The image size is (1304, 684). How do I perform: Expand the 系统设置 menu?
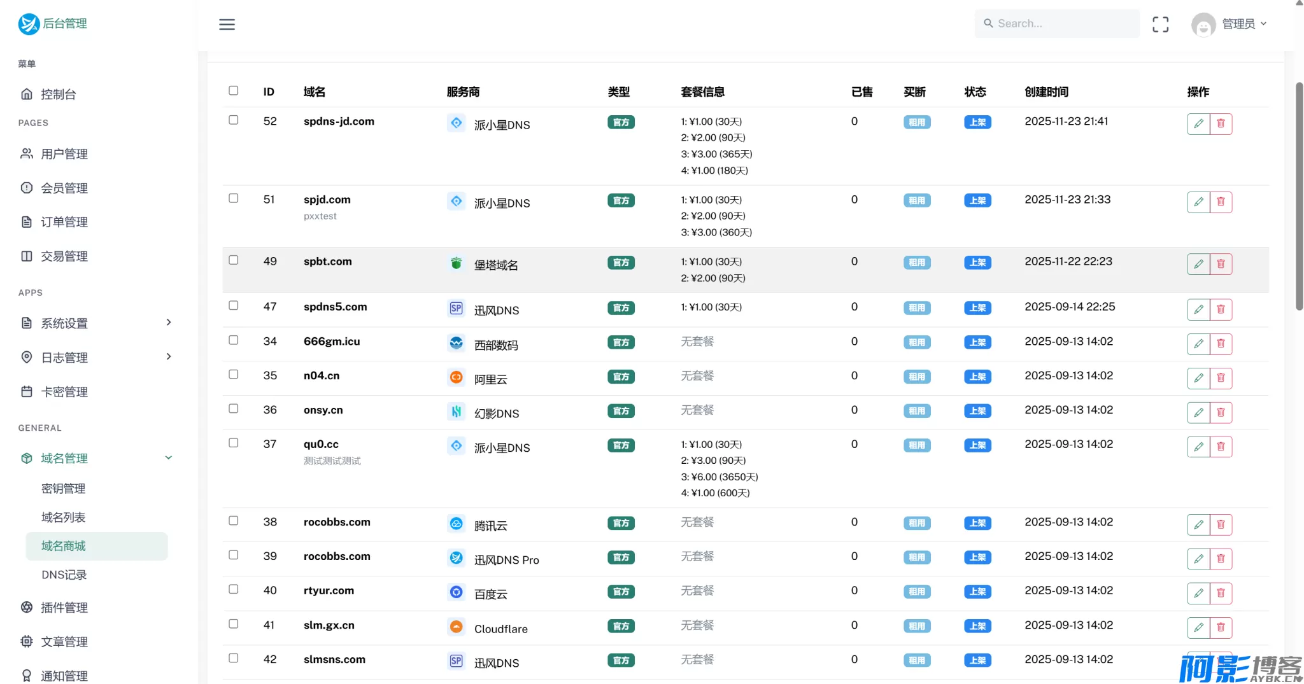[x=96, y=323]
